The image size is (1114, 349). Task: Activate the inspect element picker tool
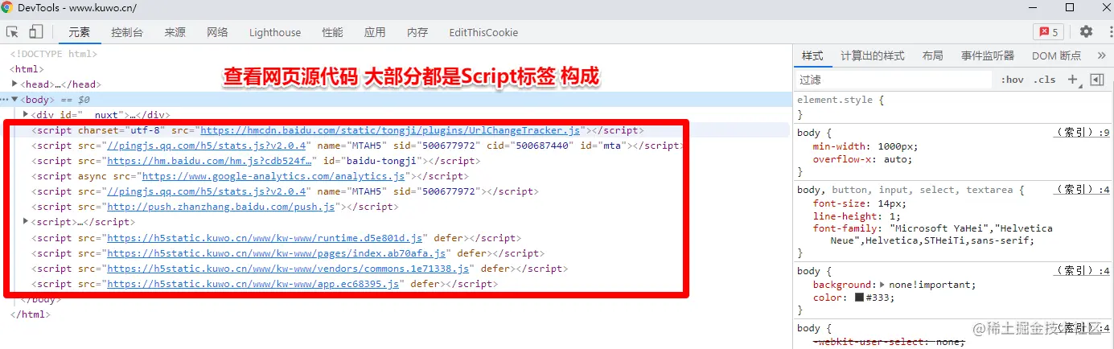click(12, 32)
